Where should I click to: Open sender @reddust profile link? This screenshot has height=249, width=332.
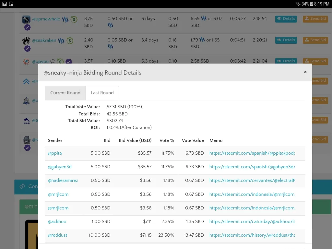coord(57,235)
